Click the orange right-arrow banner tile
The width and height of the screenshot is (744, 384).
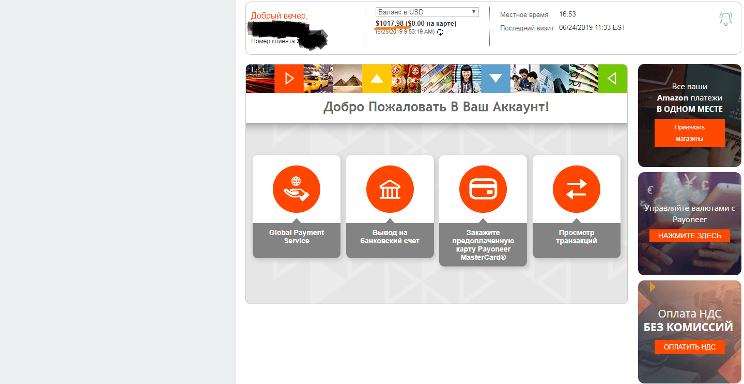[289, 78]
